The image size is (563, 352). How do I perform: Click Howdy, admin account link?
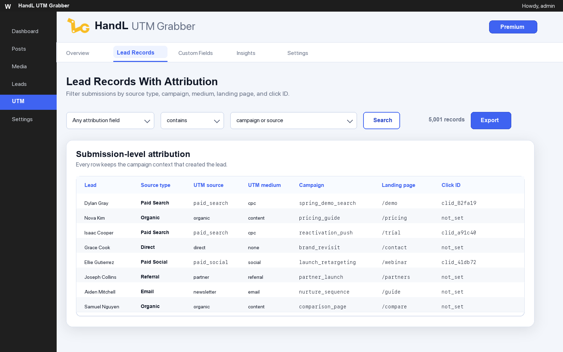538,6
